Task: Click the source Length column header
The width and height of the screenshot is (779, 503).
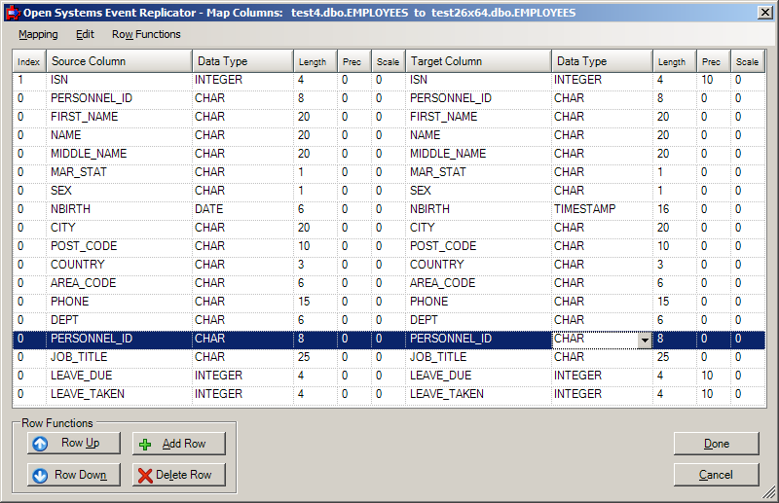Action: pyautogui.click(x=315, y=61)
